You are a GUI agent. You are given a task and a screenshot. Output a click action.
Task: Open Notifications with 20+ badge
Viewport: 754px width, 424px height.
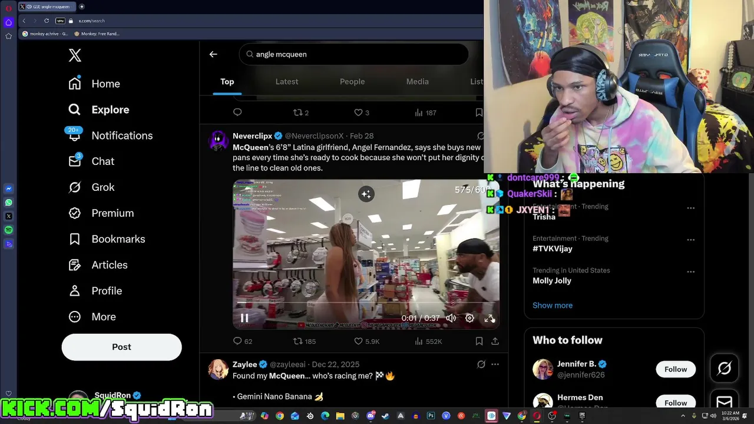pos(110,135)
